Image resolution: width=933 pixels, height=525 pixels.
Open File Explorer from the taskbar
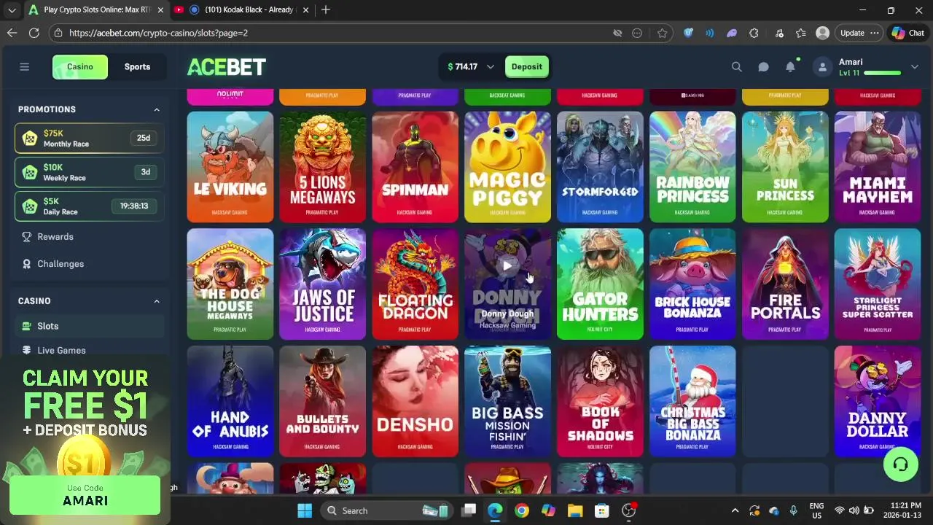(575, 510)
